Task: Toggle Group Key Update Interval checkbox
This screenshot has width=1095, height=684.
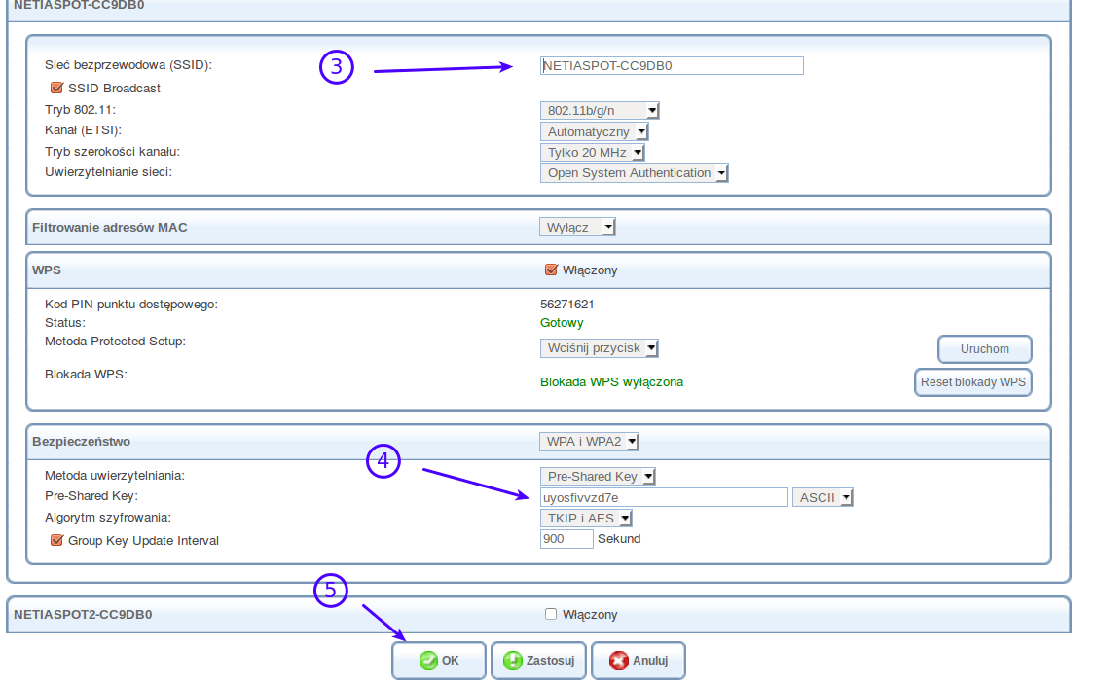Action: pos(56,540)
